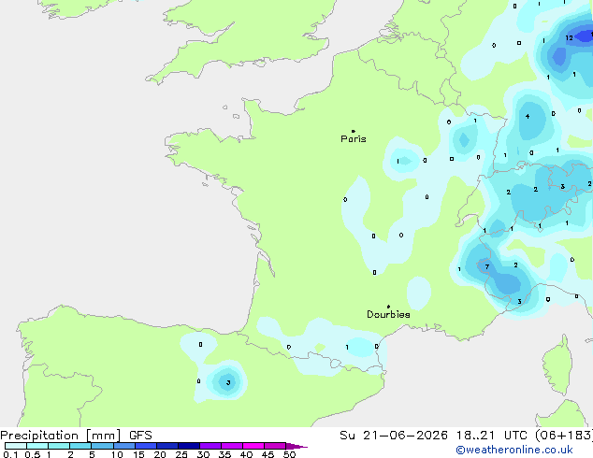Image resolution: width=593 pixels, height=458 pixels.
Task: Click the legend label '35'
Action: (x=224, y=454)
